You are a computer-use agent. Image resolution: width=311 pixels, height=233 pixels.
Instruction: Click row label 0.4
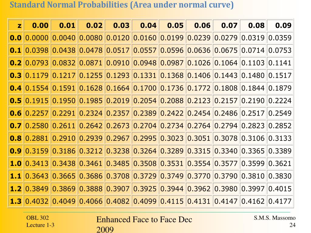16,88
